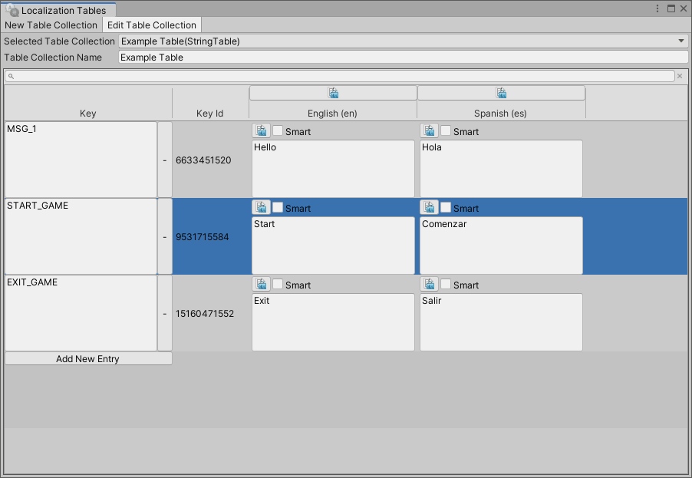Screen dimensions: 692x478
Task: Open the metadata icon above the Comenzar entry
Action: pos(430,208)
